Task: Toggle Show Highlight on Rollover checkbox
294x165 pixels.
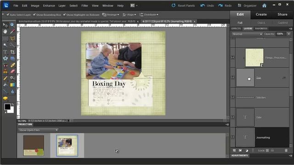Action: point(64,14)
